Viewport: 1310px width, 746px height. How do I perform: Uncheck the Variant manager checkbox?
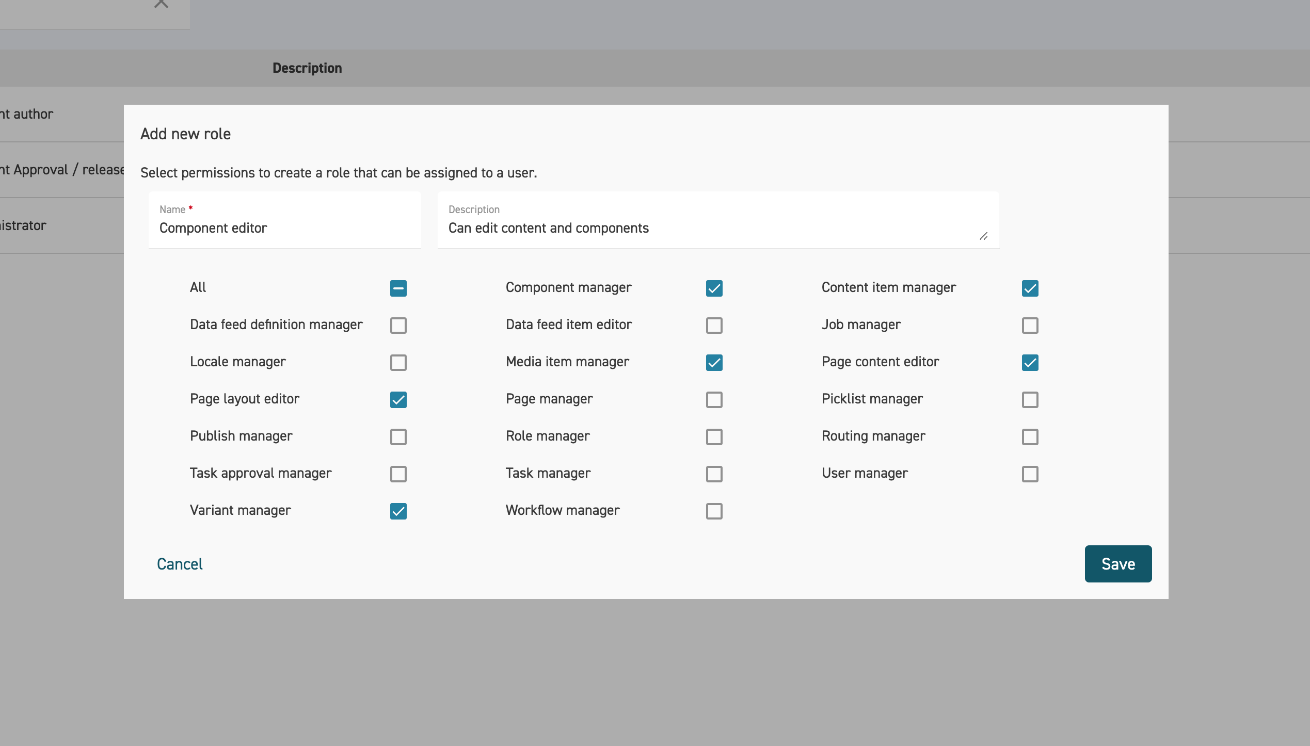(398, 511)
